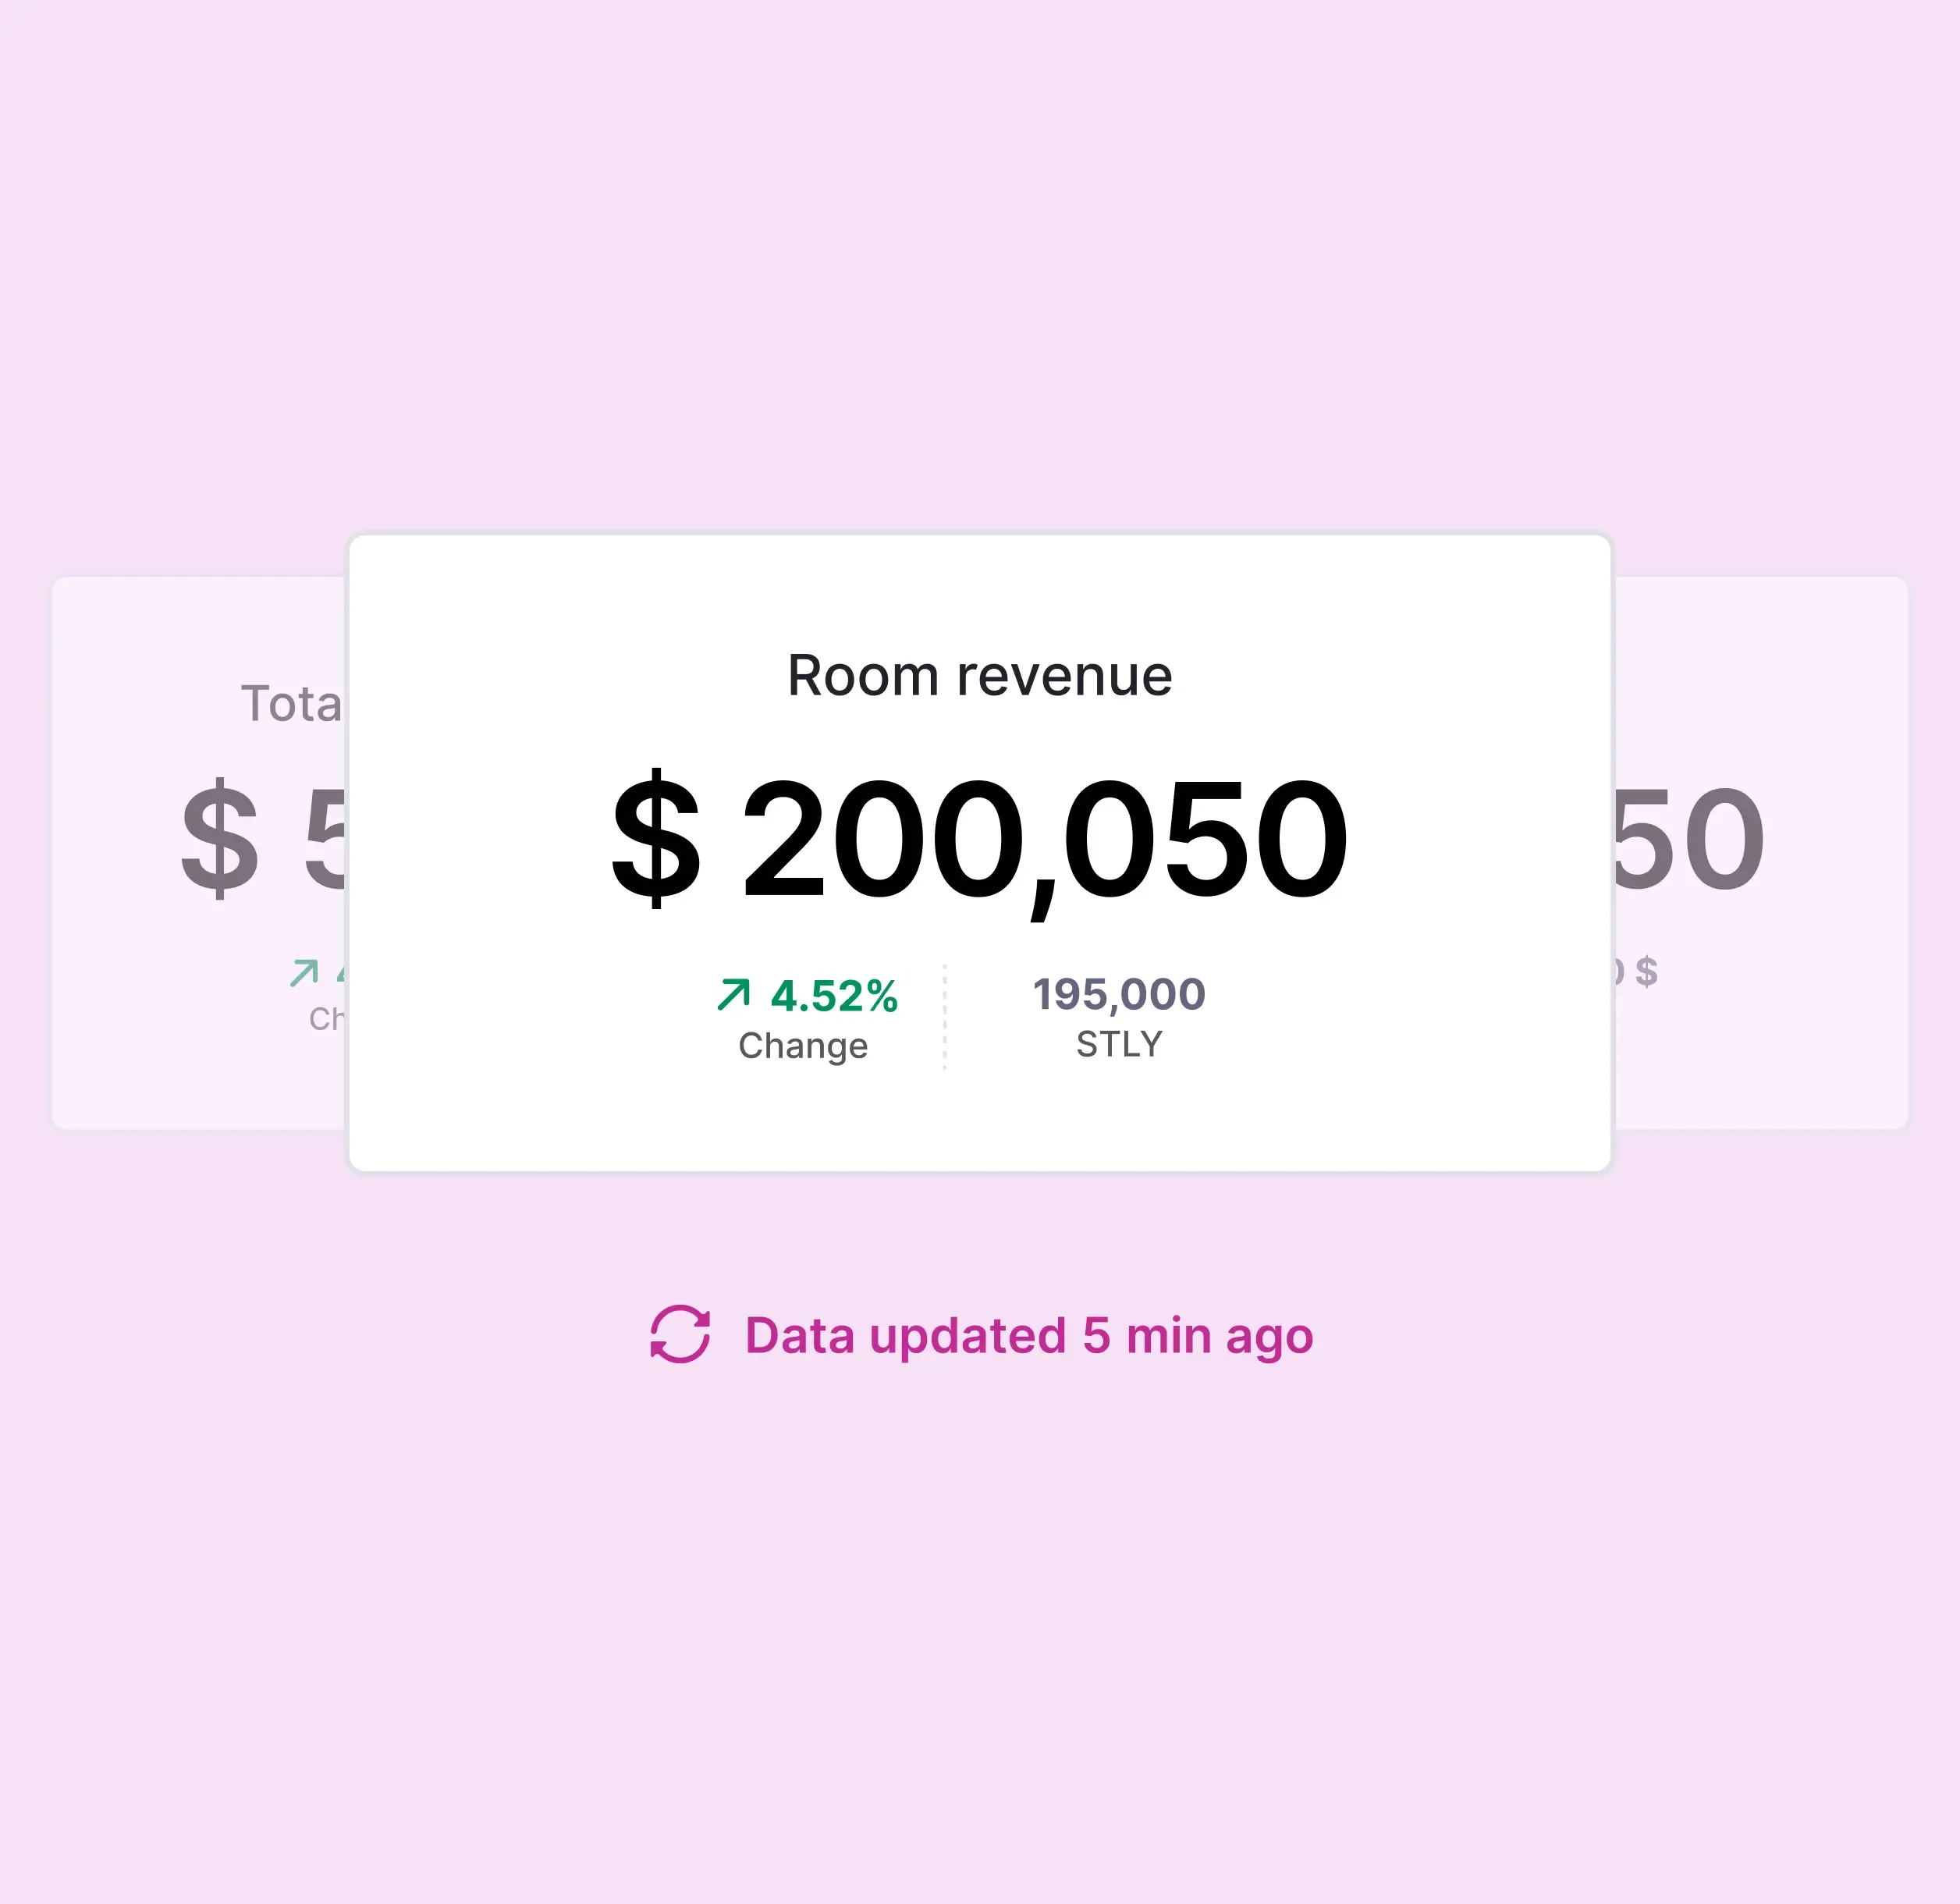Click the partially hidden "Tota" card title

291,704
